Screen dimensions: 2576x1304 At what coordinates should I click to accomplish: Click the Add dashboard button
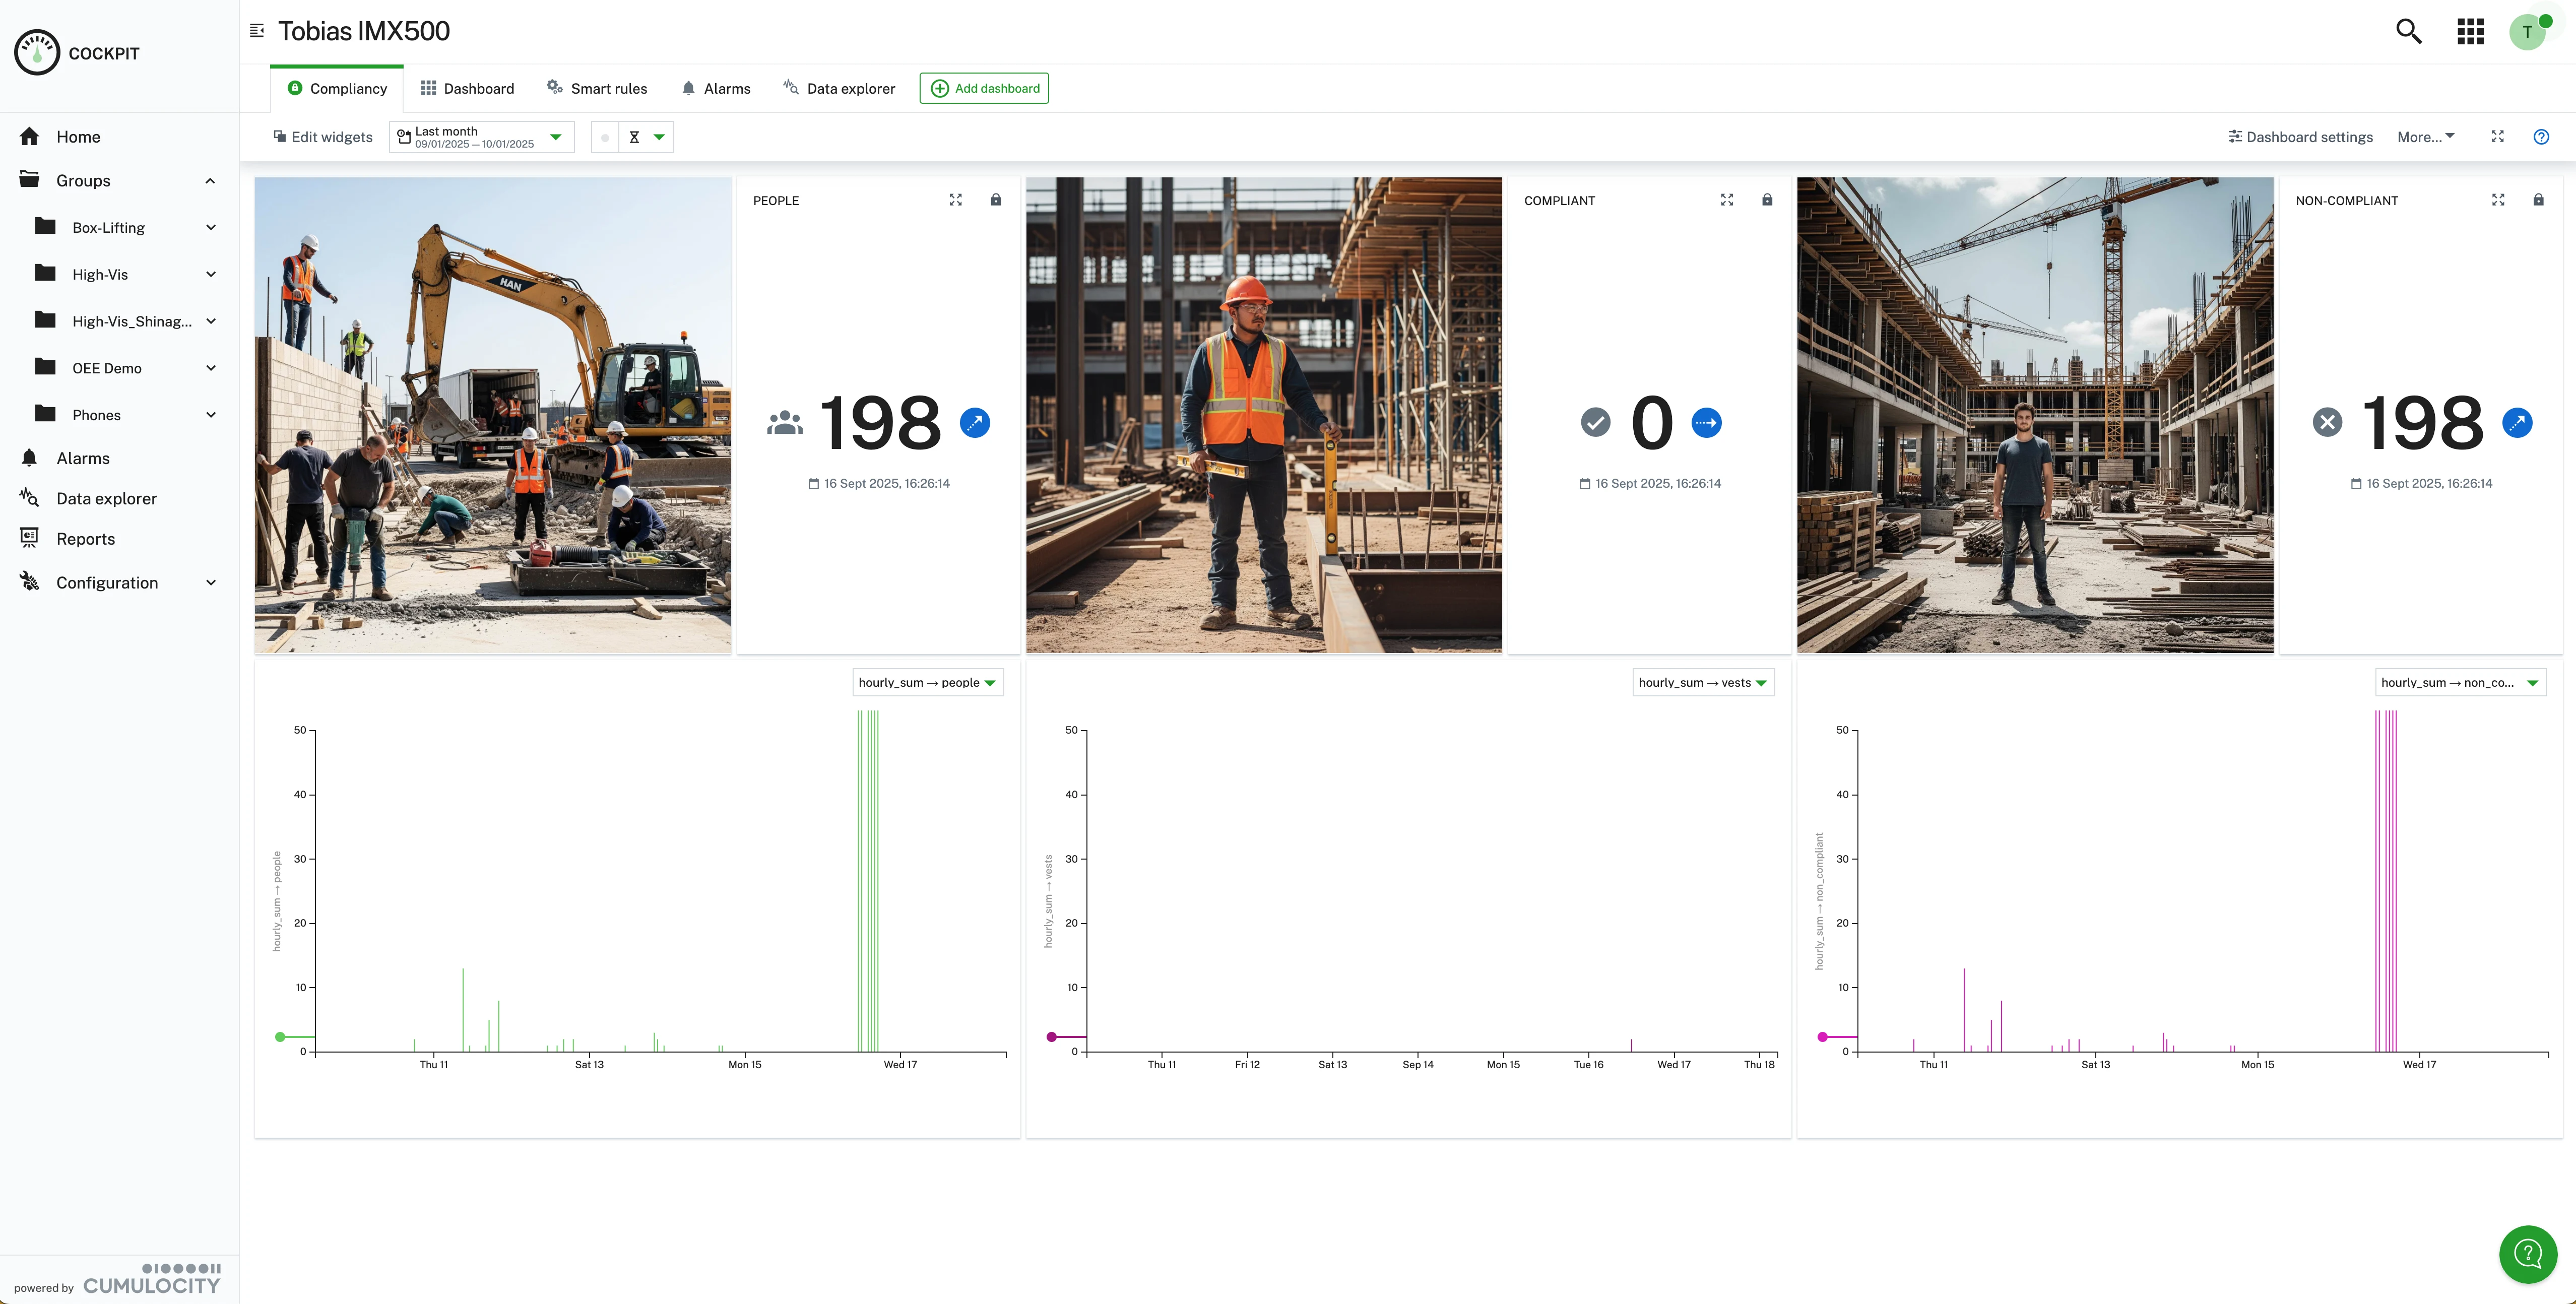pyautogui.click(x=984, y=88)
